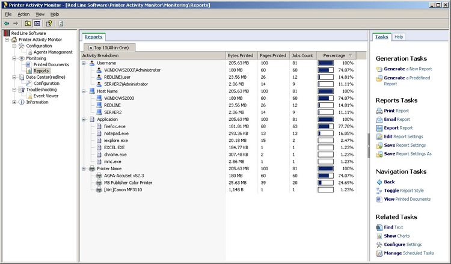Collapse the Data Center(redline) tree node
Screen dimensions: 451x264
point(14,77)
